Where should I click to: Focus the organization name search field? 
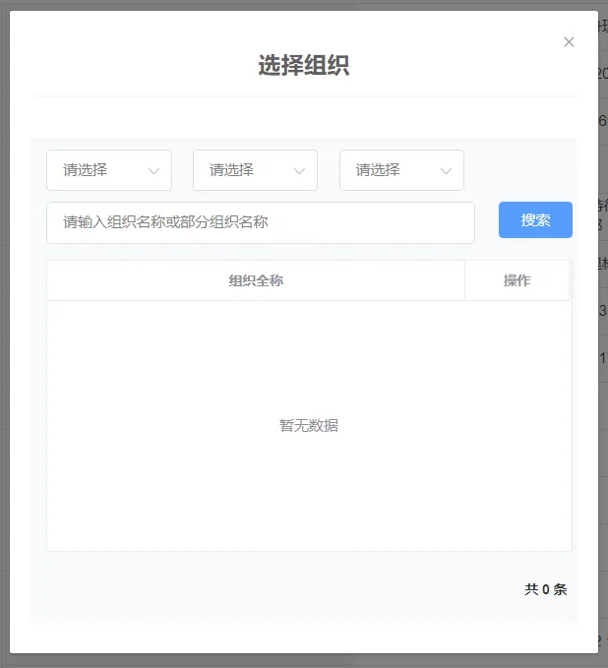261,222
